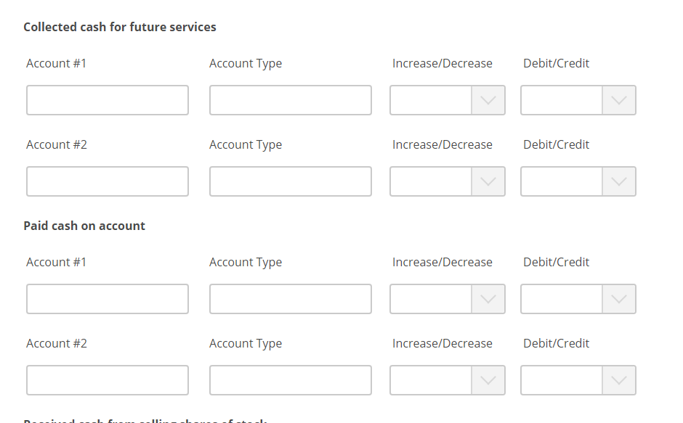
Task: Open the Debit/Credit dropdown for Account #1 under Collected cash
Action: click(x=567, y=100)
